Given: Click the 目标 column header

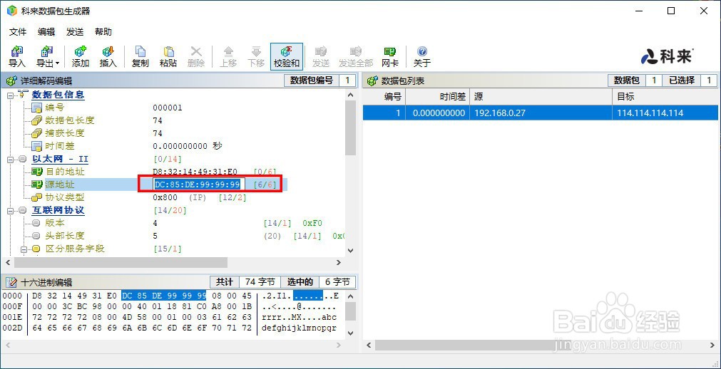Looking at the screenshot, I should pyautogui.click(x=665, y=97).
